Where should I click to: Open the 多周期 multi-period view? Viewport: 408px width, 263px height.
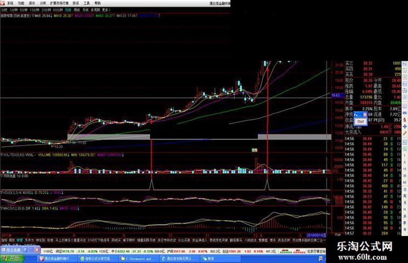95,10
